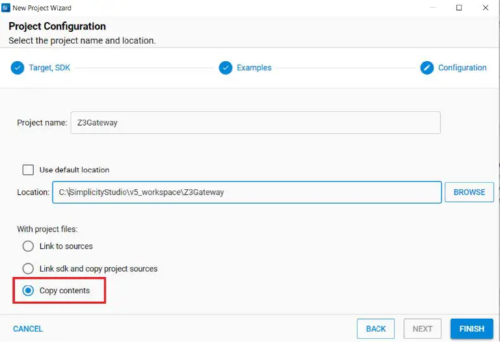Click the Target, SDK step checkmark icon
500x342 pixels.
tap(18, 68)
